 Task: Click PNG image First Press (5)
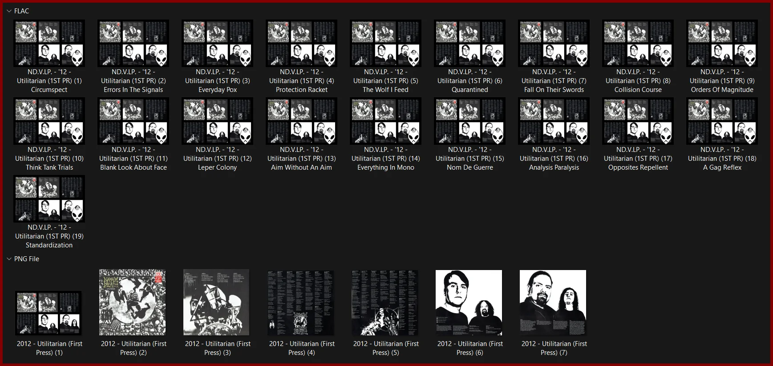[385, 302]
